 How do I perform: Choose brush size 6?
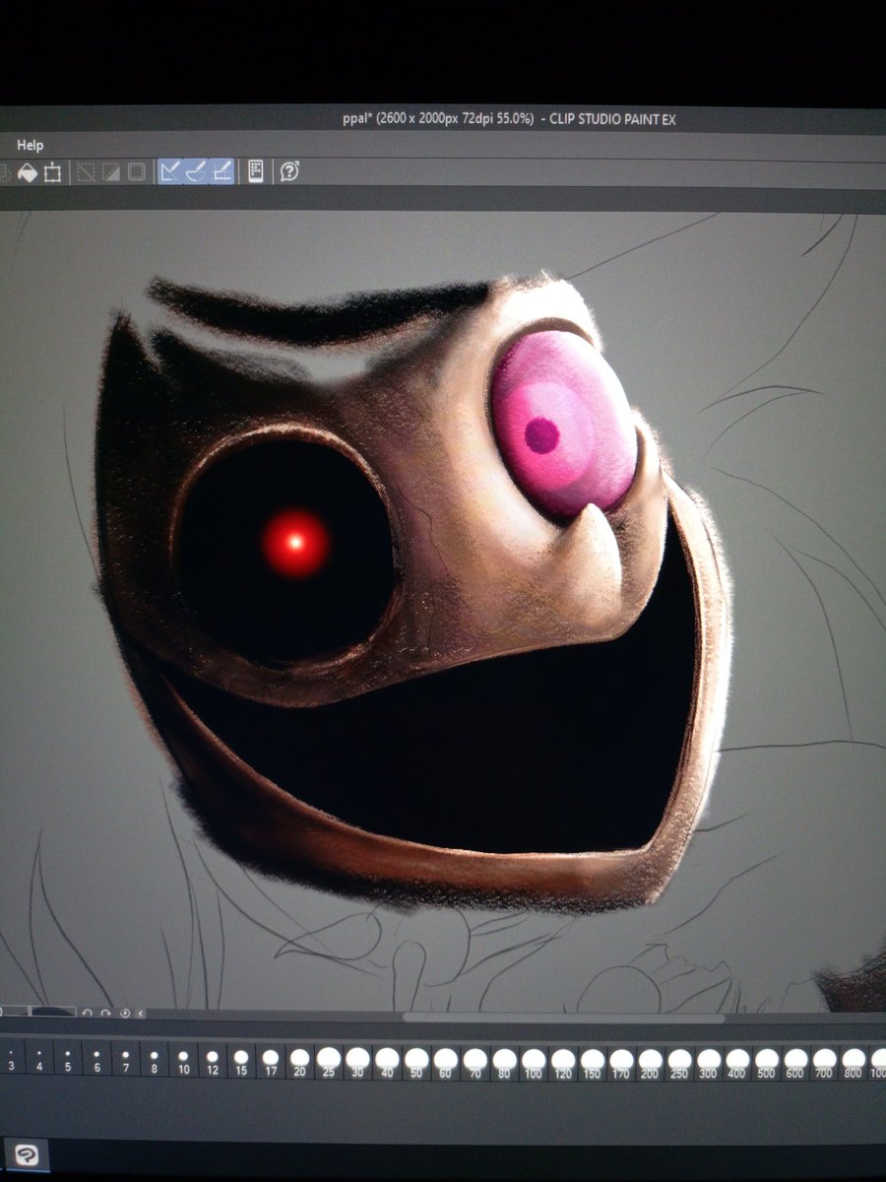pyautogui.click(x=96, y=1059)
